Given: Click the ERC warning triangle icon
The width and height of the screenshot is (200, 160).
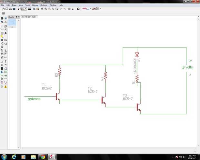Looking at the screenshot, I should pos(5,87).
